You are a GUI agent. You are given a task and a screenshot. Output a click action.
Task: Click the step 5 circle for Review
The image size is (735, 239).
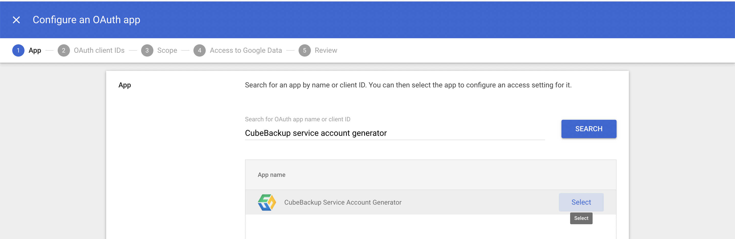(304, 50)
